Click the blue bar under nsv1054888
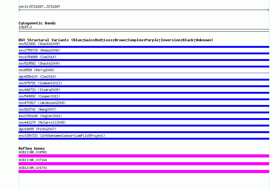 point(144,60)
